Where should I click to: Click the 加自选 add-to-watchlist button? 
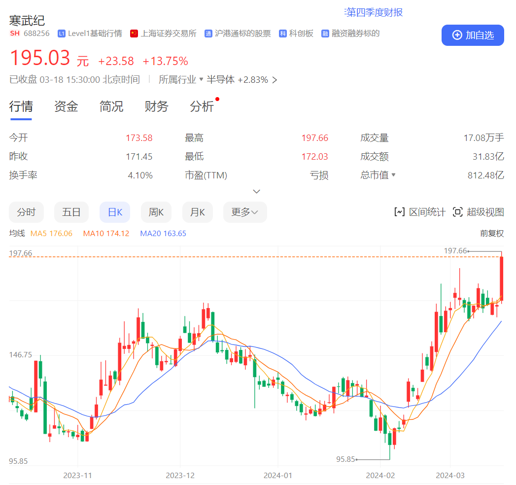(472, 35)
